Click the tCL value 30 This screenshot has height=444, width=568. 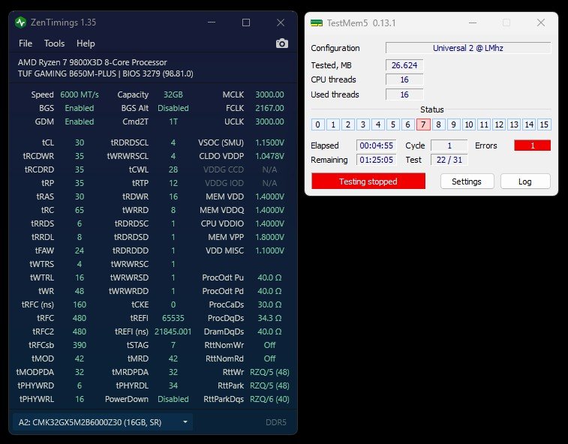80,142
